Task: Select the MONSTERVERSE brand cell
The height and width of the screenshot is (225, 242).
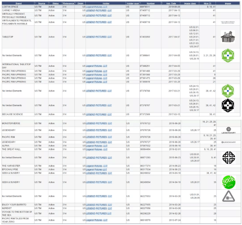Action: 18,123
